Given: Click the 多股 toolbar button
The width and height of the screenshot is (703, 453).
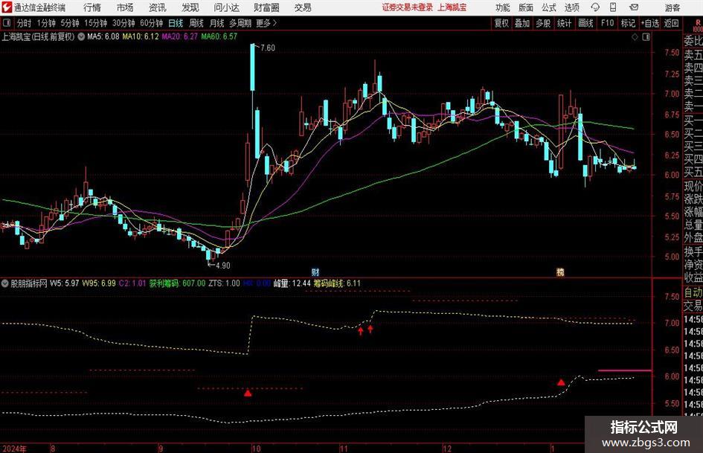Looking at the screenshot, I should point(543,23).
